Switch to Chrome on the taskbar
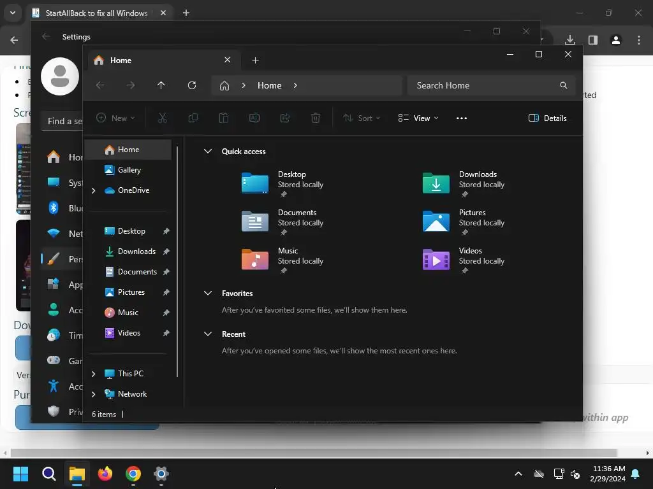The height and width of the screenshot is (489, 653). [133, 474]
